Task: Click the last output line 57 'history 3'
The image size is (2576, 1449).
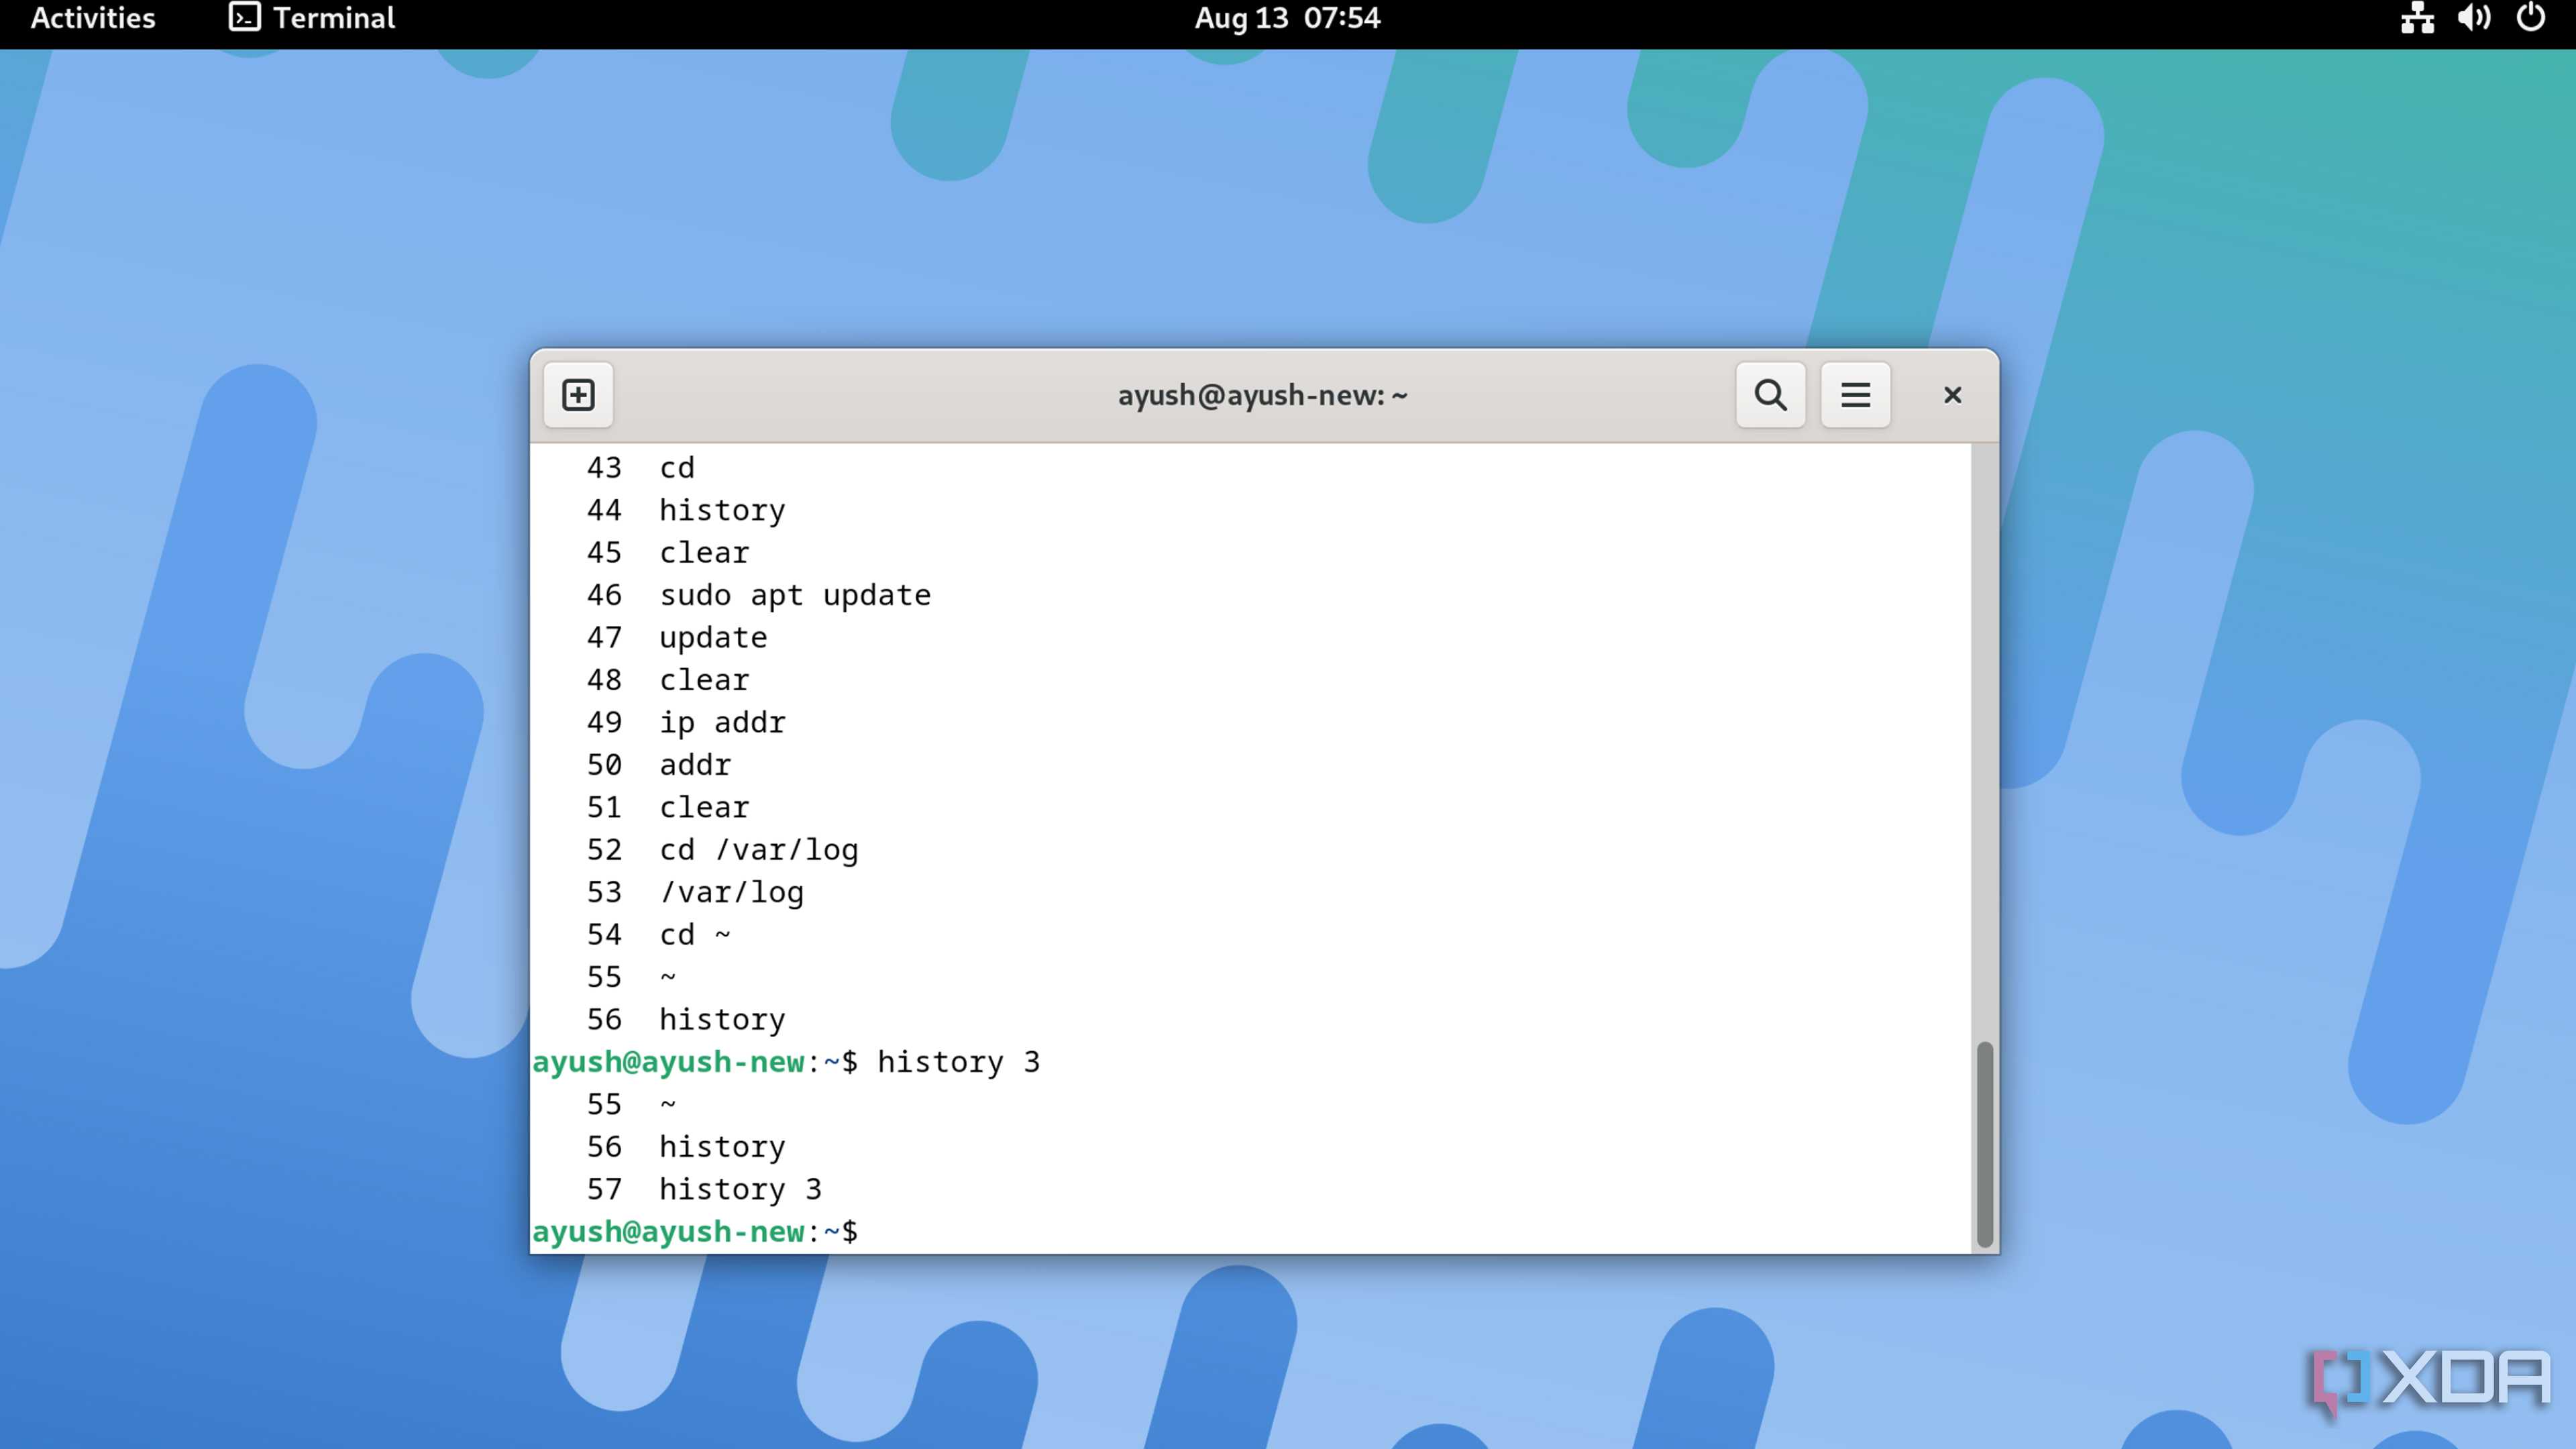Action: [x=740, y=1189]
